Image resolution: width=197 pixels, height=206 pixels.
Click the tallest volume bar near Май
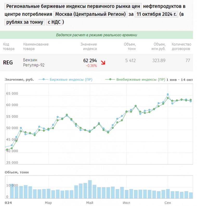coord(90,189)
